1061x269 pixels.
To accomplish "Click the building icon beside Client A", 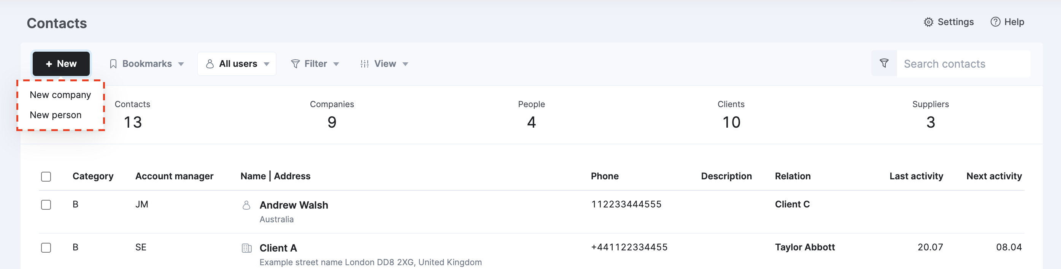I will point(246,248).
